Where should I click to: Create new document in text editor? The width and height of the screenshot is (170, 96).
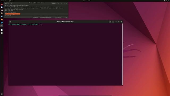(x=11, y=3)
